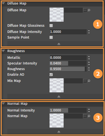
Task: Click the collapse arrow below Mix Map
Action: click(x=59, y=97)
